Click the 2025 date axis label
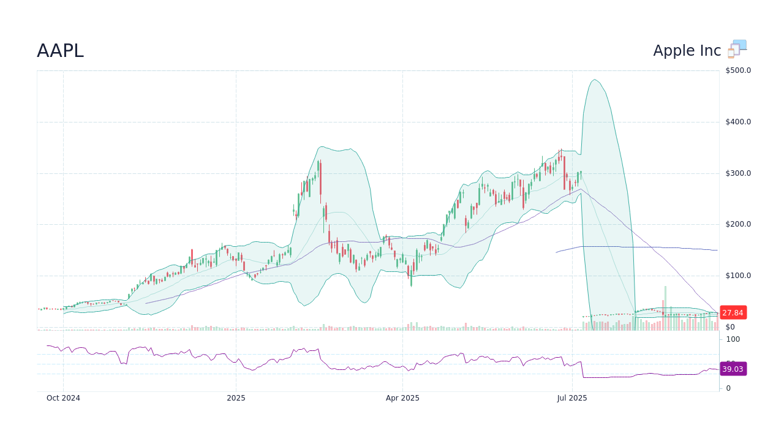The height and width of the screenshot is (441, 784). point(236,398)
